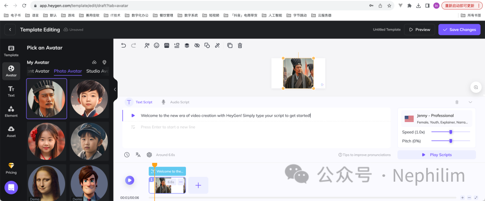The width and height of the screenshot is (485, 201).
Task: Delete the script with the small trash icon
Action: [x=457, y=102]
